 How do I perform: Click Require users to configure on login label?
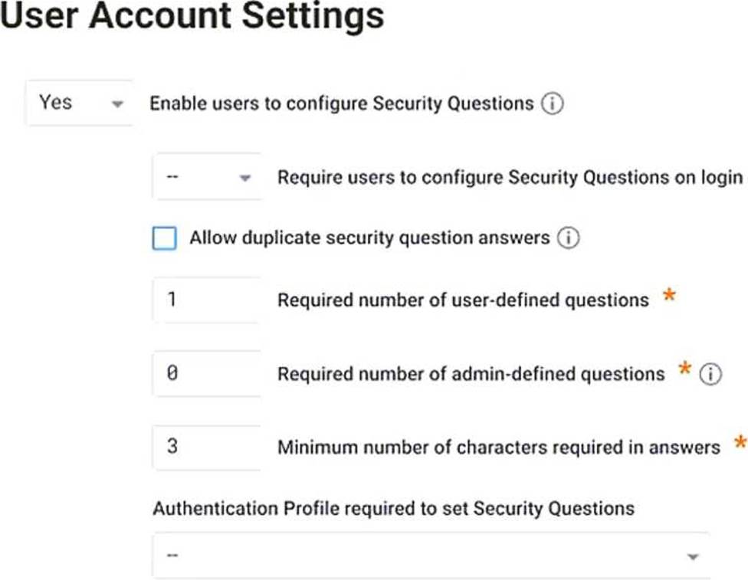coord(510,178)
